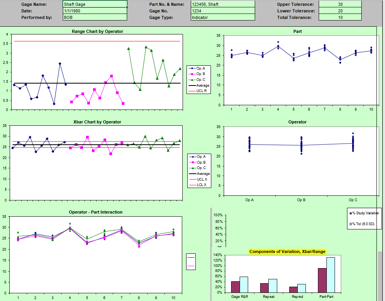The height and width of the screenshot is (301, 385).
Task: Click the 'Upper Tolerance:' label
Action: click(x=295, y=4)
